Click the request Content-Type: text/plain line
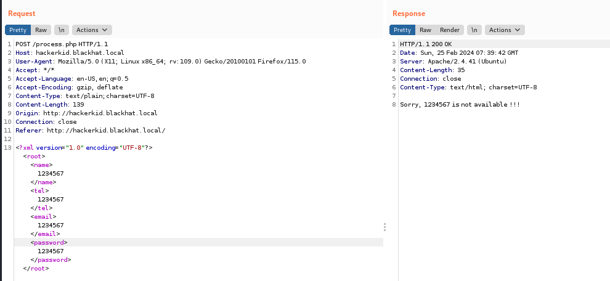Image resolution: width=610 pixels, height=281 pixels. click(x=85, y=96)
